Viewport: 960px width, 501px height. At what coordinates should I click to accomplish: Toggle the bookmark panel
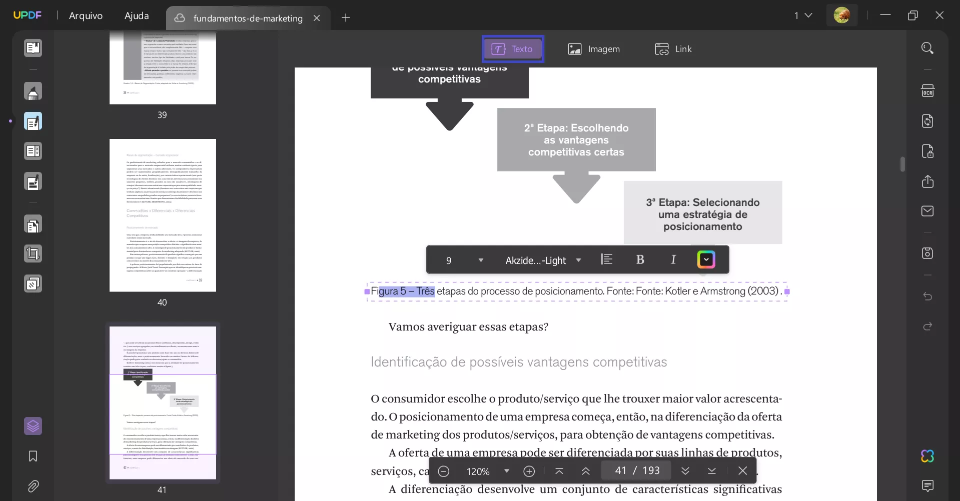click(x=33, y=456)
